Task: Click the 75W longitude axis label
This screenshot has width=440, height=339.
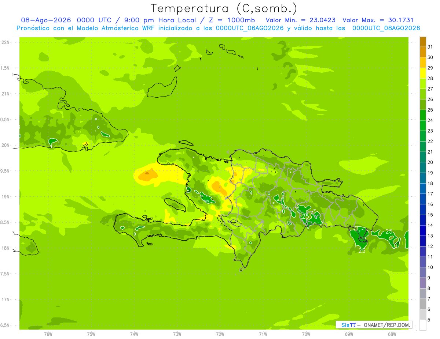Action: (91, 334)
